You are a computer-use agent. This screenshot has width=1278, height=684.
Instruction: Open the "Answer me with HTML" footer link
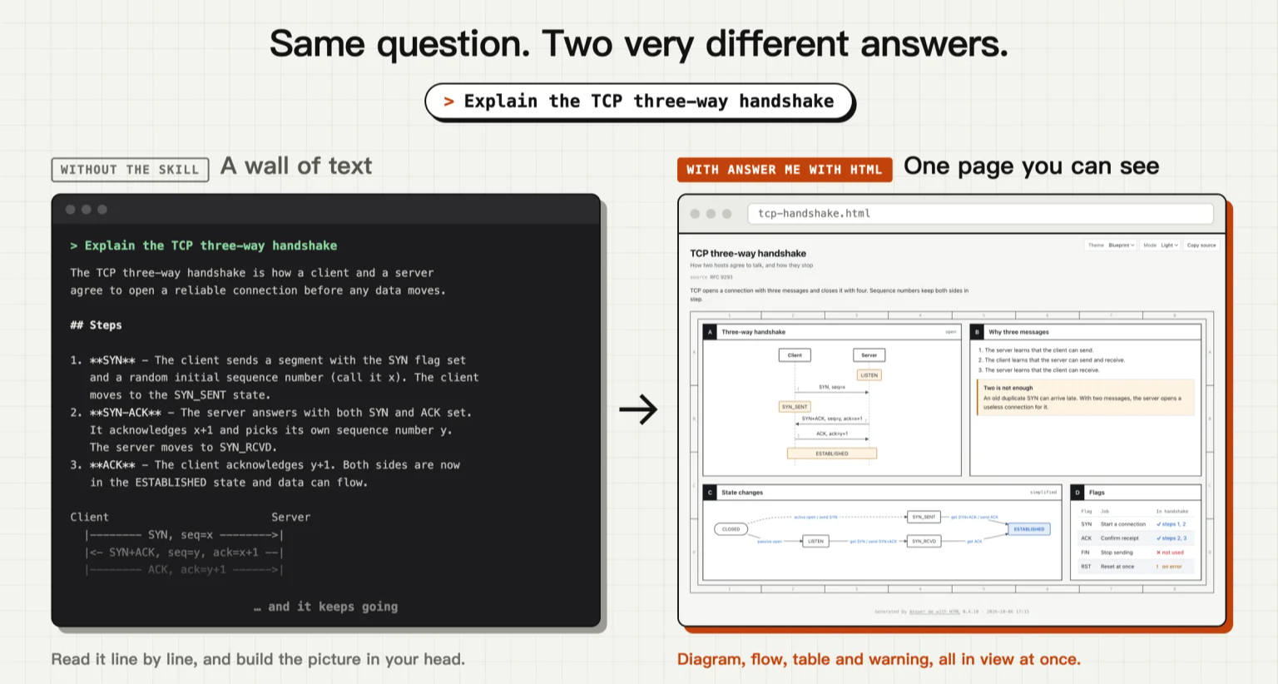[x=934, y=612]
